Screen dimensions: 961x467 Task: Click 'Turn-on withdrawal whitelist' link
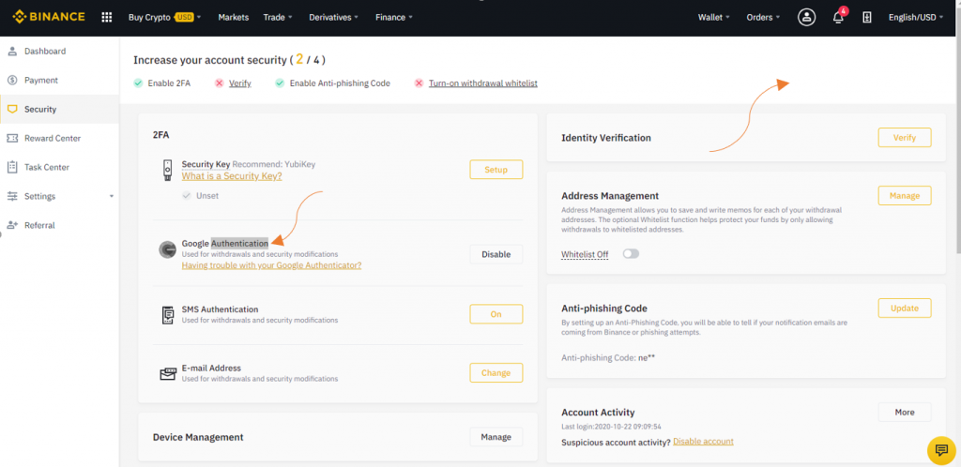click(483, 83)
